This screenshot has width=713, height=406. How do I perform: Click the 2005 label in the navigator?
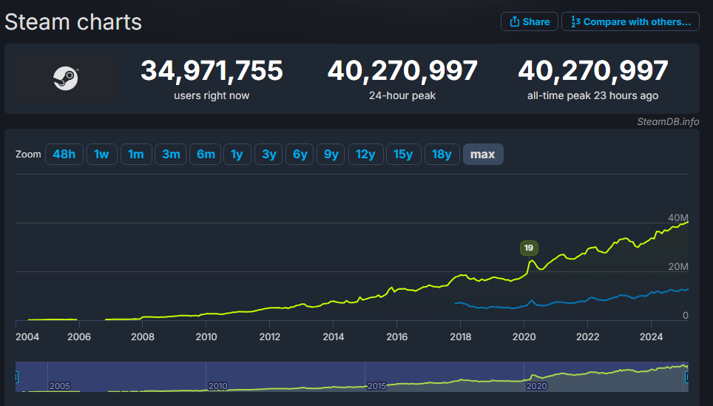pyautogui.click(x=60, y=386)
